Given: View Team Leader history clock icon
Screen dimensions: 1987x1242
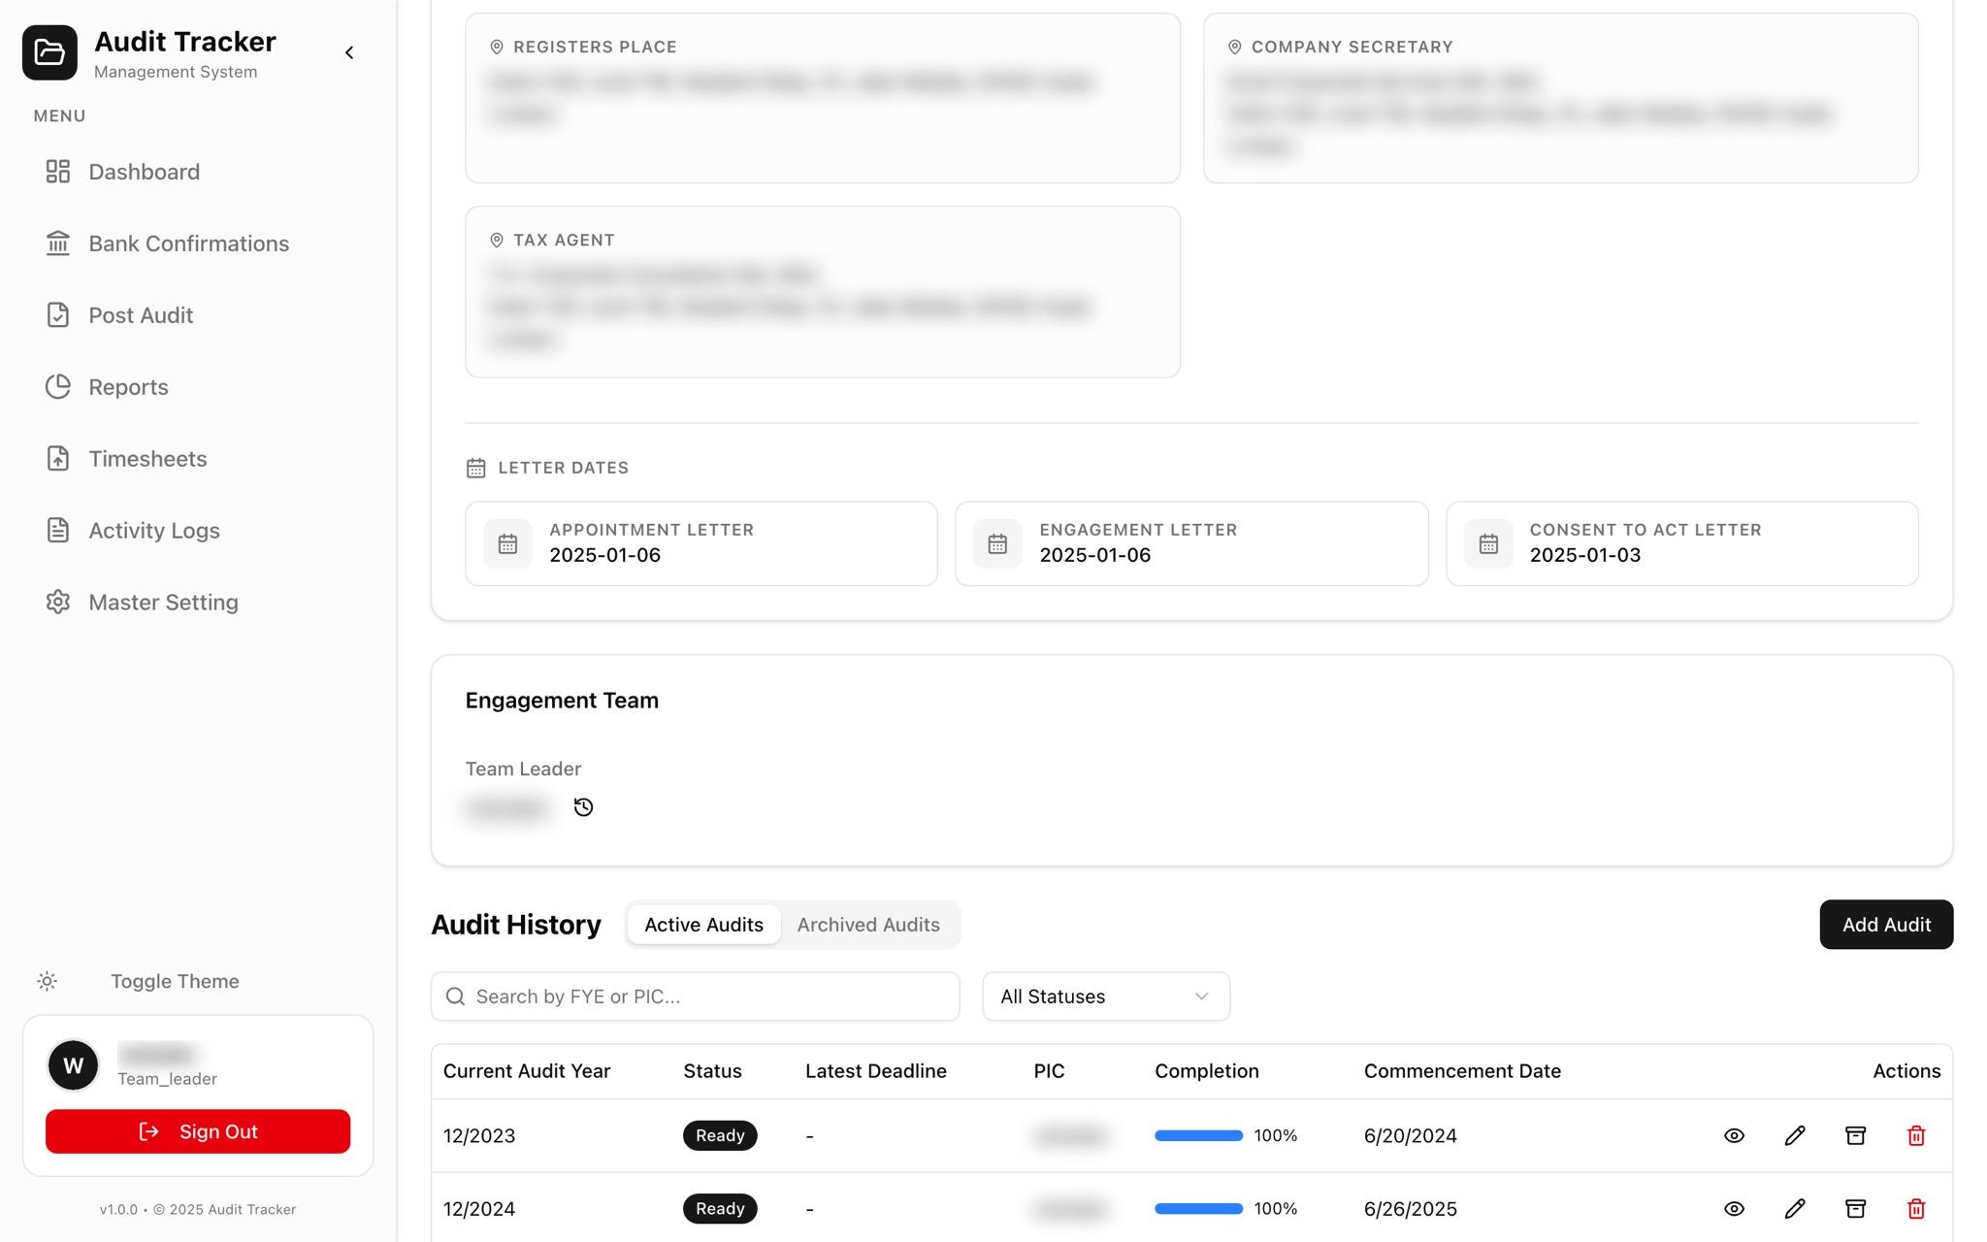Looking at the screenshot, I should pos(583,807).
